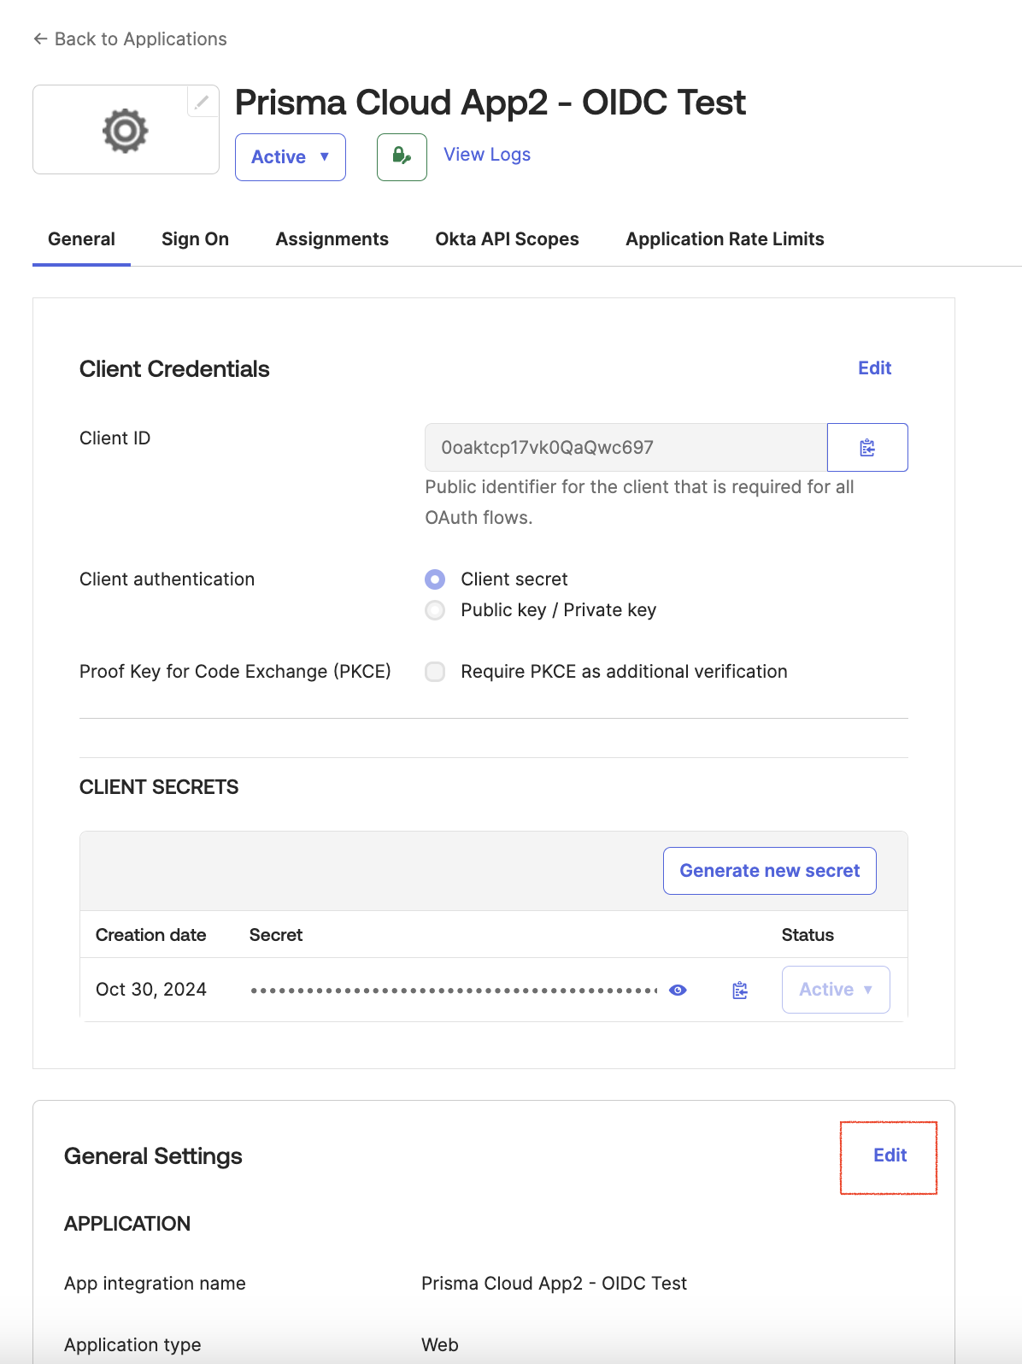Viewport: 1022px width, 1364px height.
Task: Switch to the Sign On tab
Action: click(195, 239)
